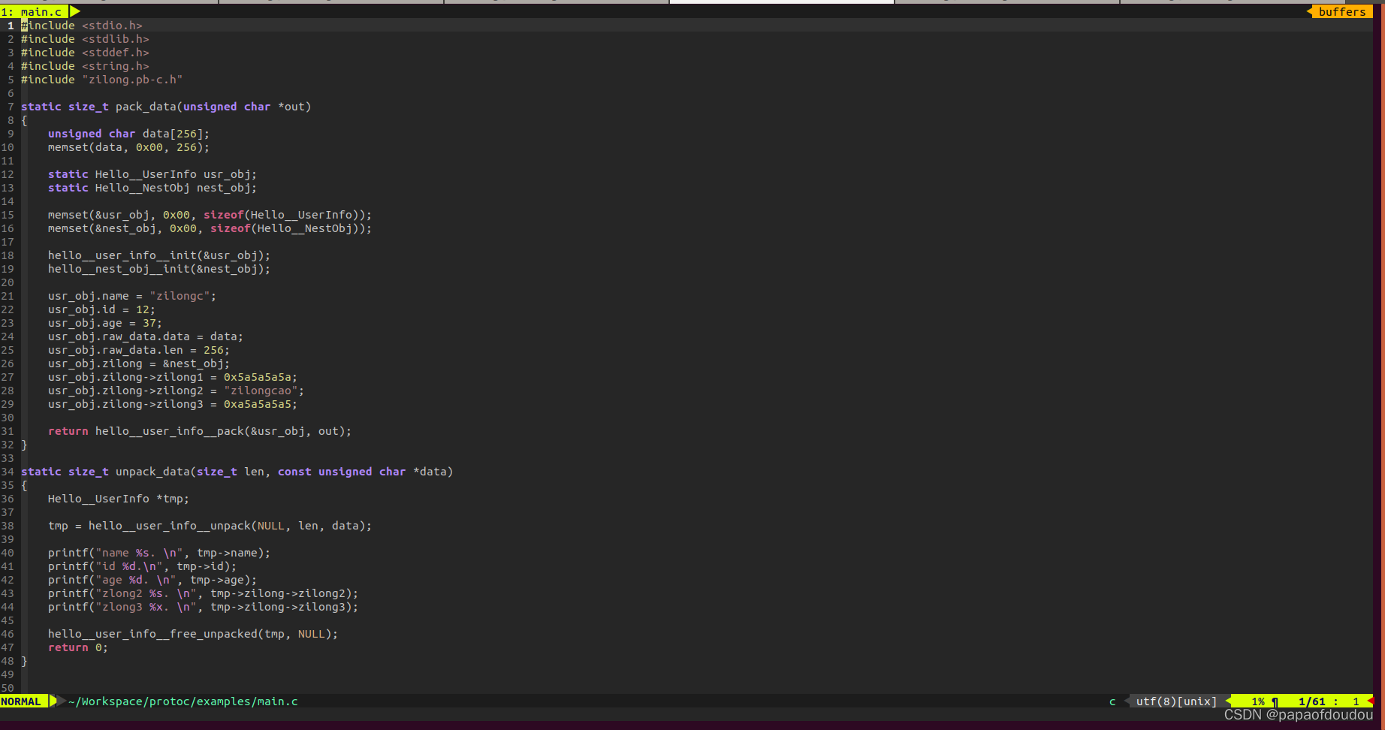Click usr_obj.id = 12 line

coord(102,309)
